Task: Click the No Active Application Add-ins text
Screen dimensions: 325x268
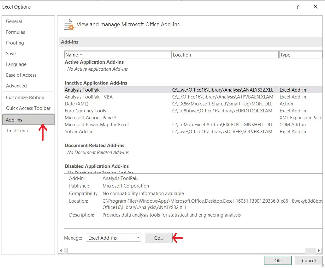Action: point(98,69)
